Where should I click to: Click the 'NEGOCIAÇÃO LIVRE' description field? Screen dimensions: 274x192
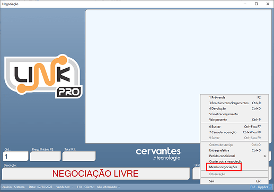[96, 173]
